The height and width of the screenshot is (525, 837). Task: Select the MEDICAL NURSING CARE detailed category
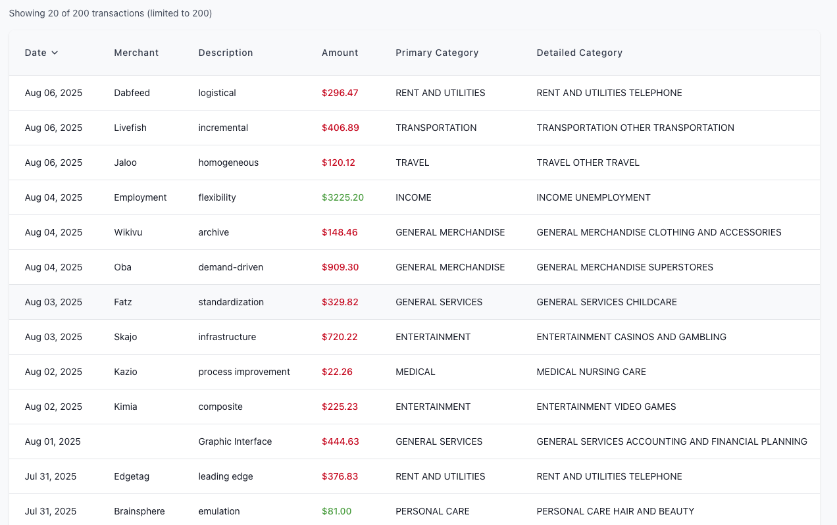591,372
